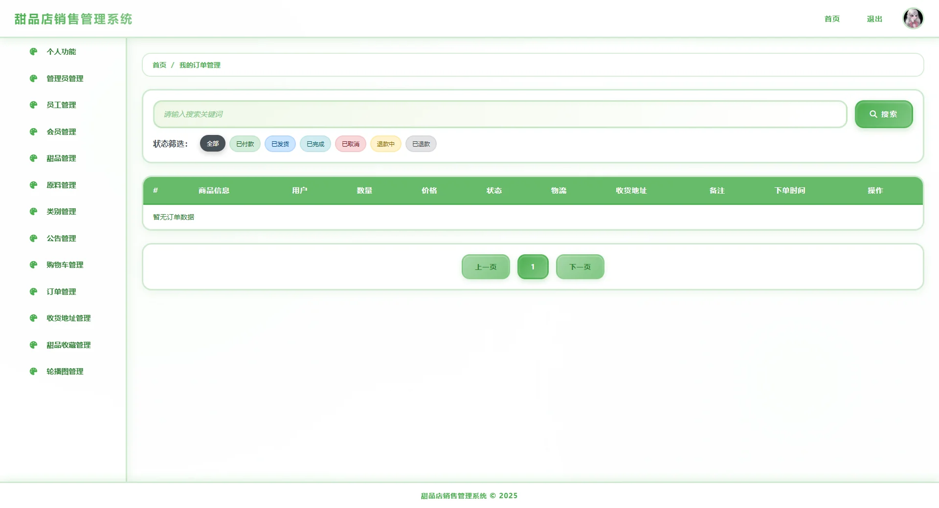Select the 已付款 status filter
Image resolution: width=939 pixels, height=508 pixels.
pyautogui.click(x=245, y=144)
